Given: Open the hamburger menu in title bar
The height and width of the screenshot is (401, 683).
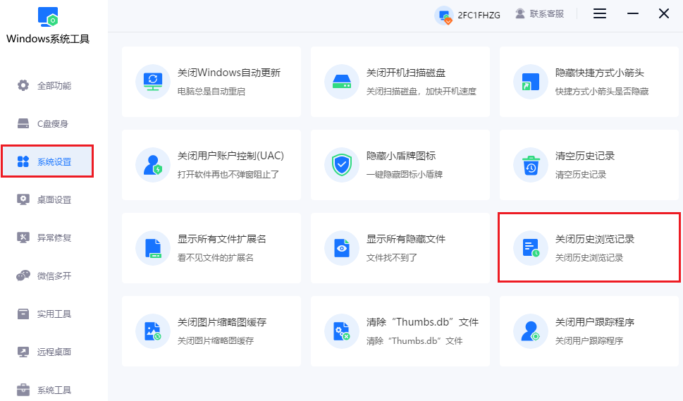Looking at the screenshot, I should (x=600, y=14).
